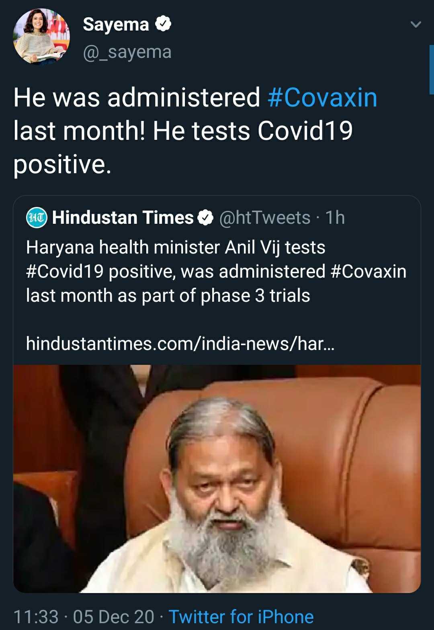Click the quoted tweet text about Anil Vij
Screen dimensions: 434x630
tap(176, 247)
